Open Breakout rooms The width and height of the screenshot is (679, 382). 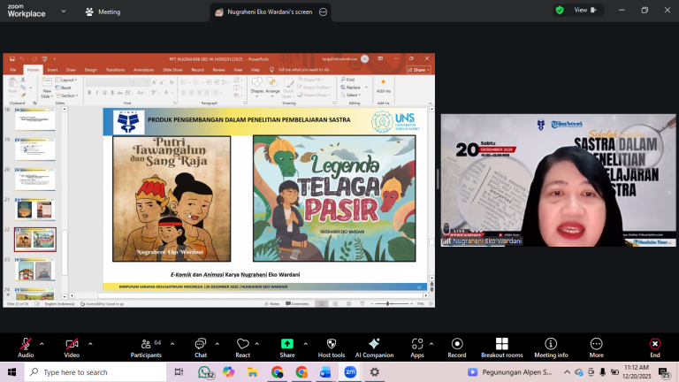pos(501,344)
